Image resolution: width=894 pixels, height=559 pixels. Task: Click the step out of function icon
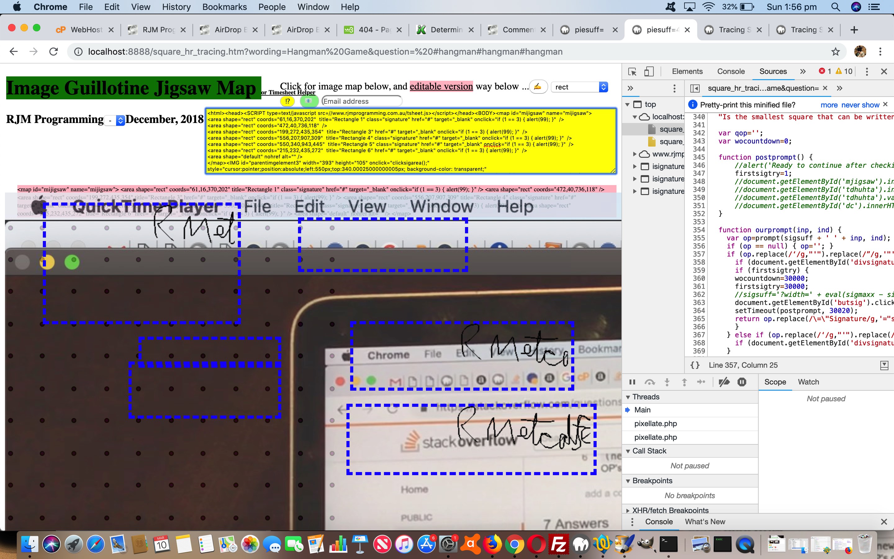coord(684,382)
